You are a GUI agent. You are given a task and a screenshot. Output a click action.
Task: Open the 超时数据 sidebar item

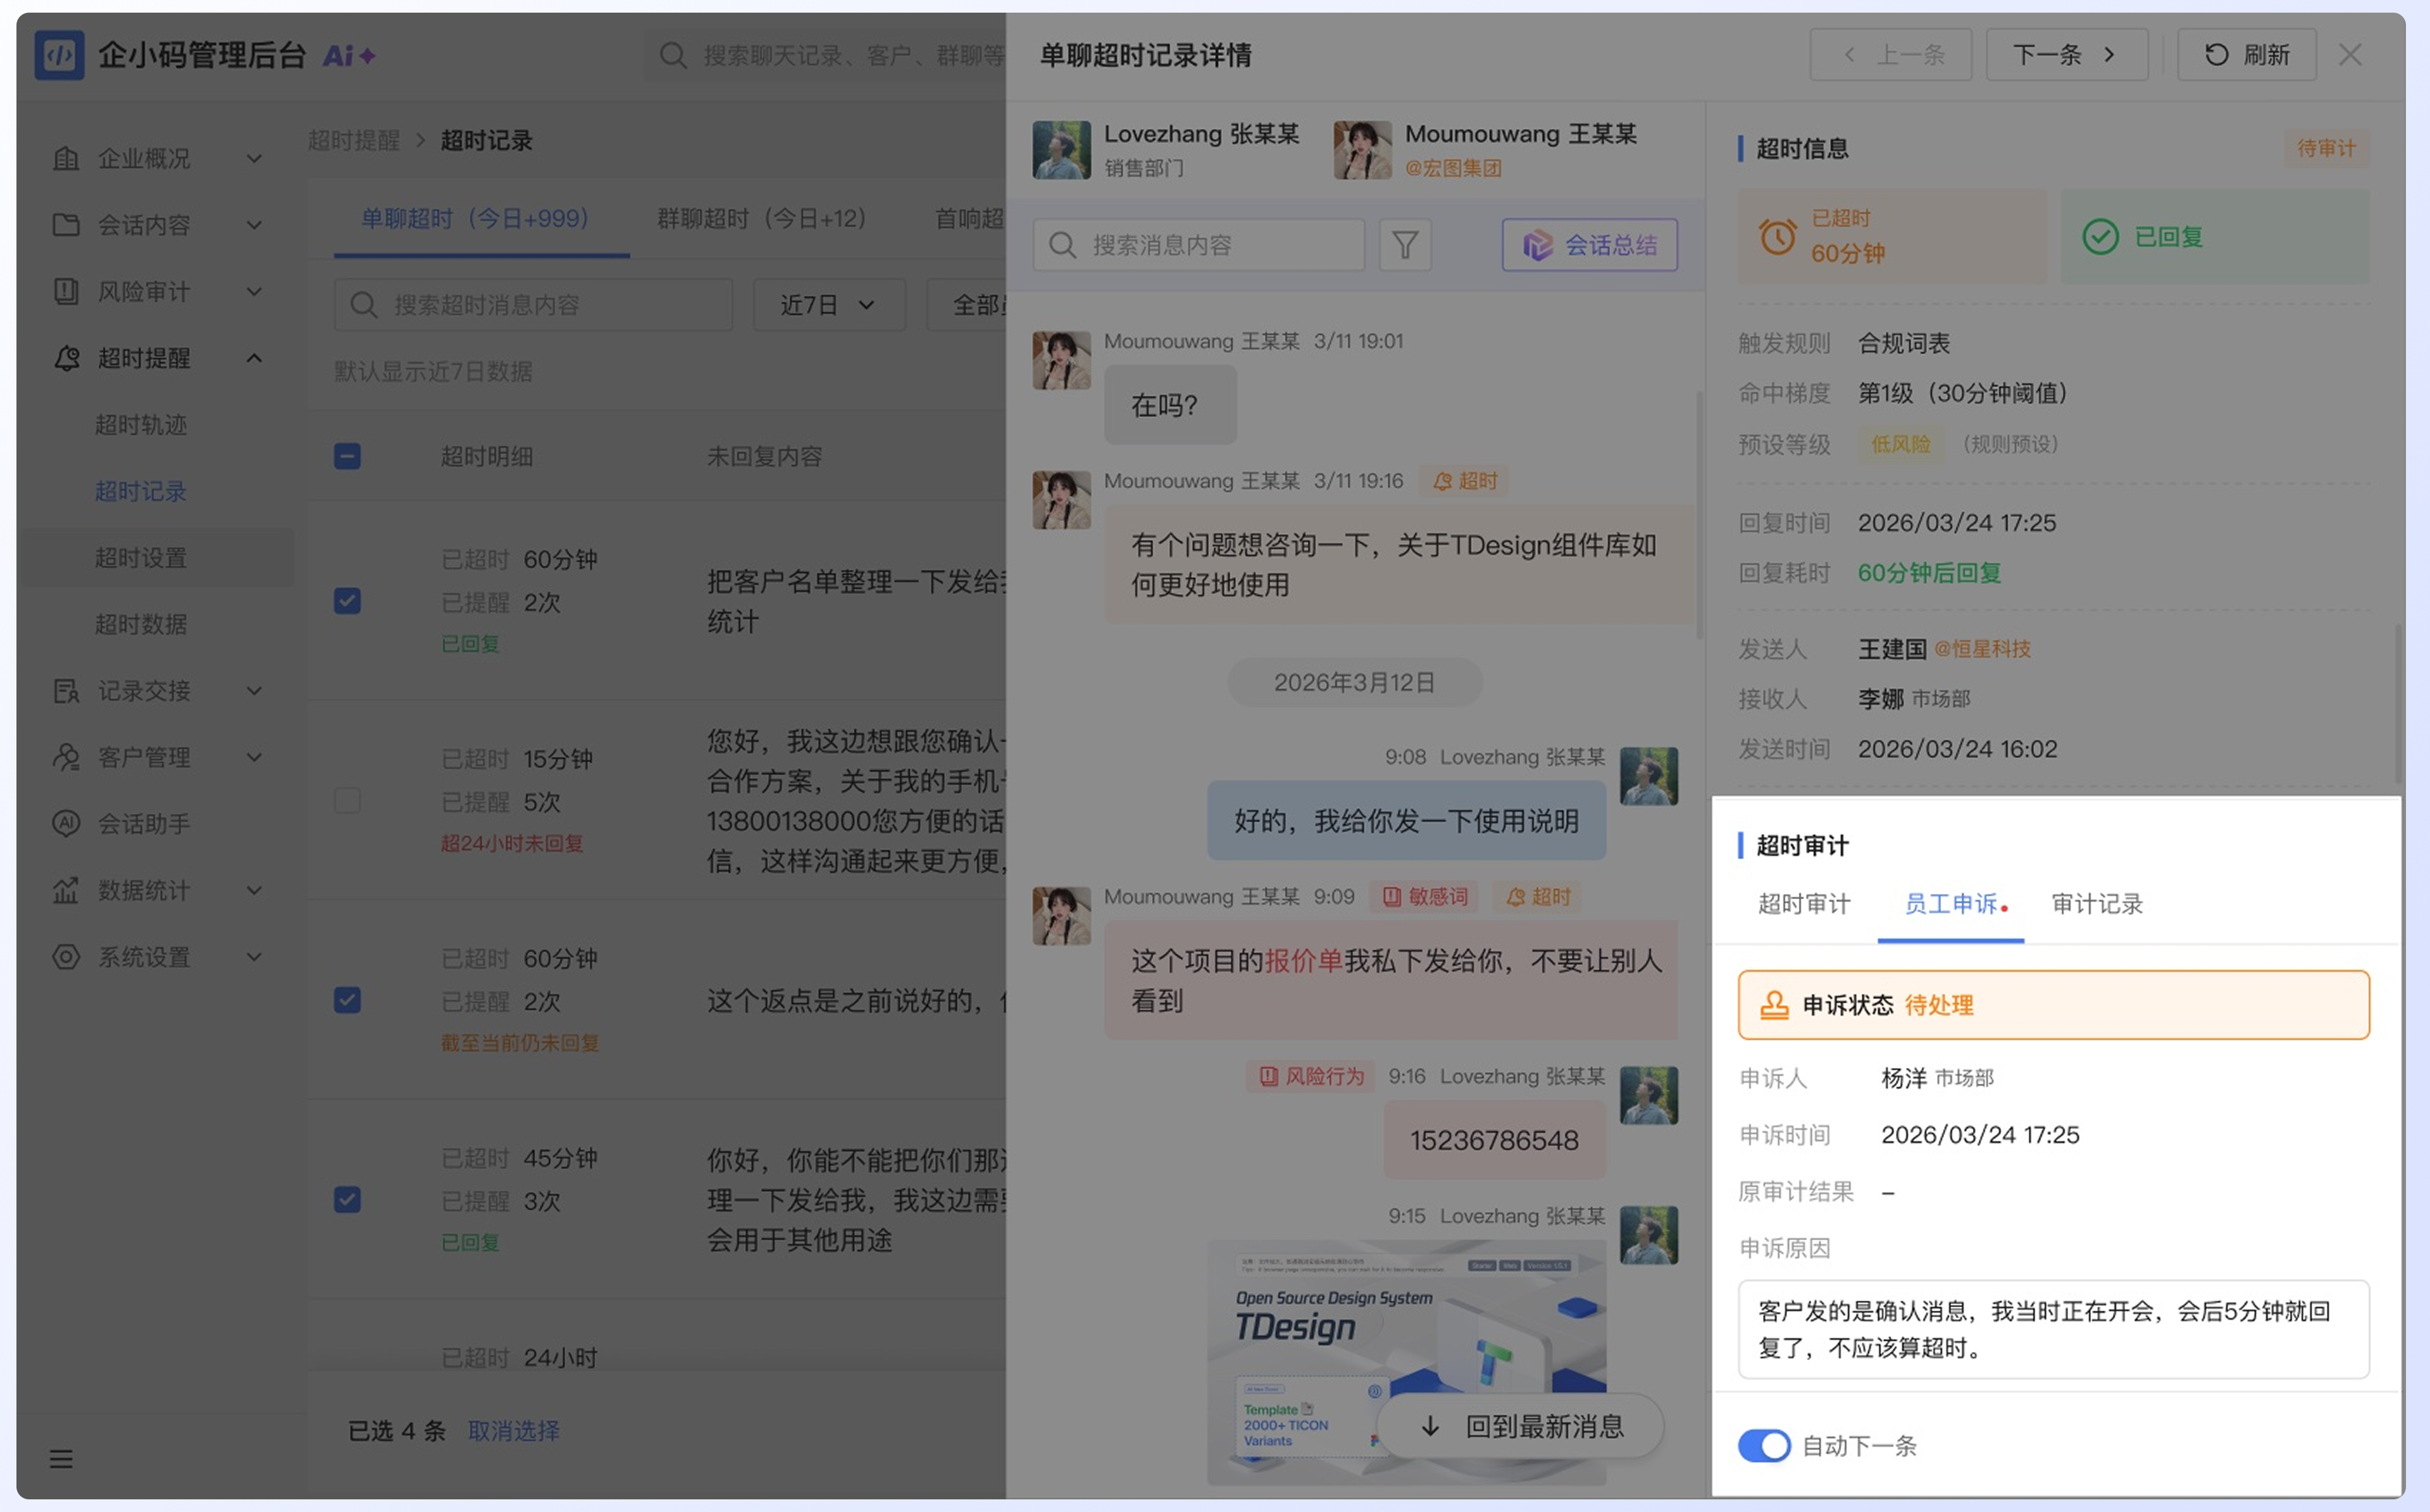point(141,624)
